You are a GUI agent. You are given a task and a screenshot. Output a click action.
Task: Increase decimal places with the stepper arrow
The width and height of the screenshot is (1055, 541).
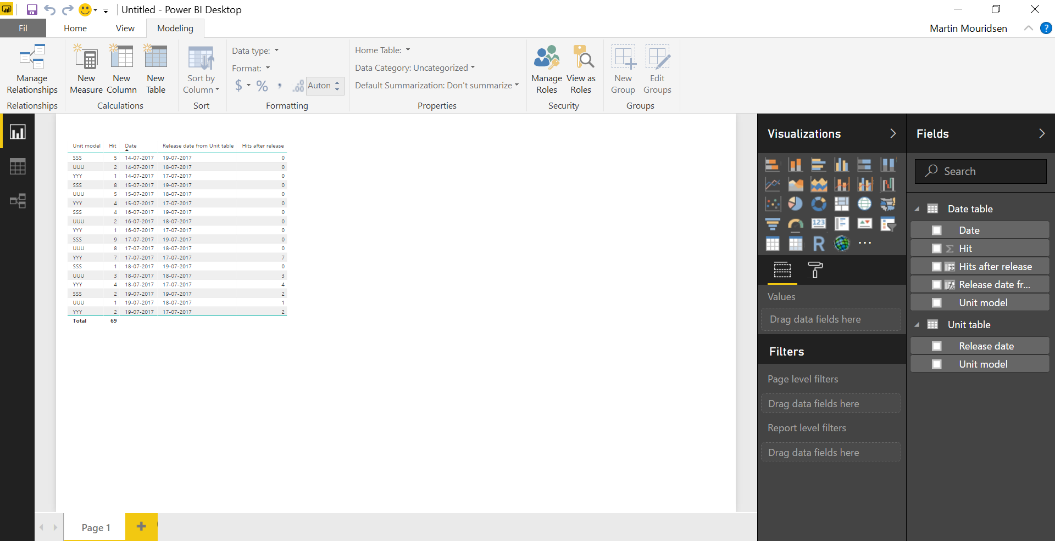pos(337,82)
